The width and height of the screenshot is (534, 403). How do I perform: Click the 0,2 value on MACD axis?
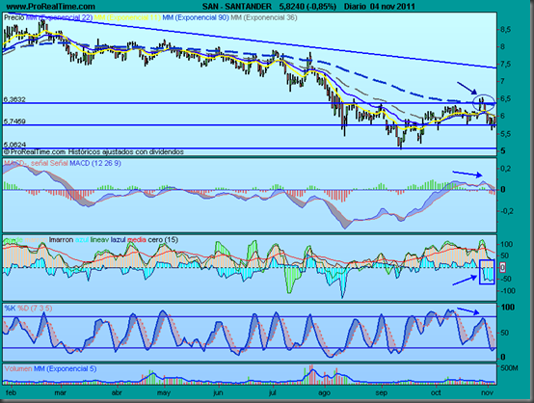pyautogui.click(x=505, y=169)
